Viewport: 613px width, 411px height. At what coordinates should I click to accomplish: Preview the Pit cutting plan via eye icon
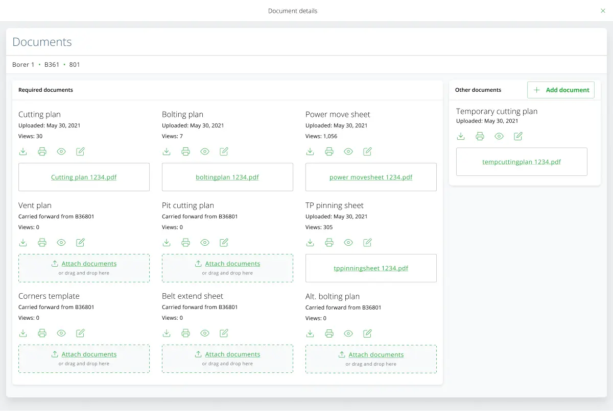point(205,243)
